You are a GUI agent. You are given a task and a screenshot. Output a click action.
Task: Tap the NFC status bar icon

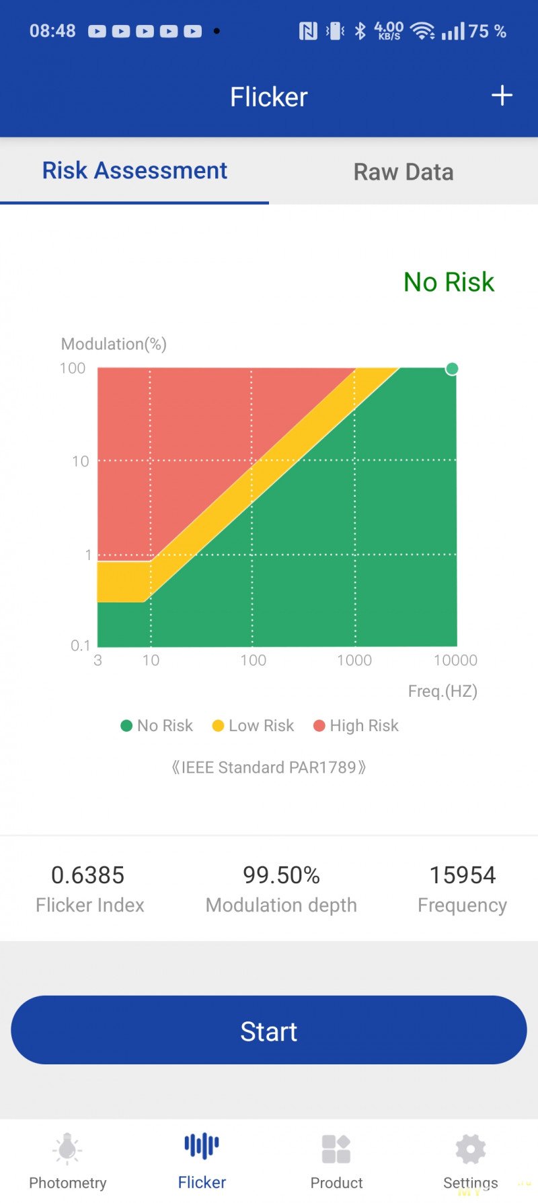click(308, 31)
